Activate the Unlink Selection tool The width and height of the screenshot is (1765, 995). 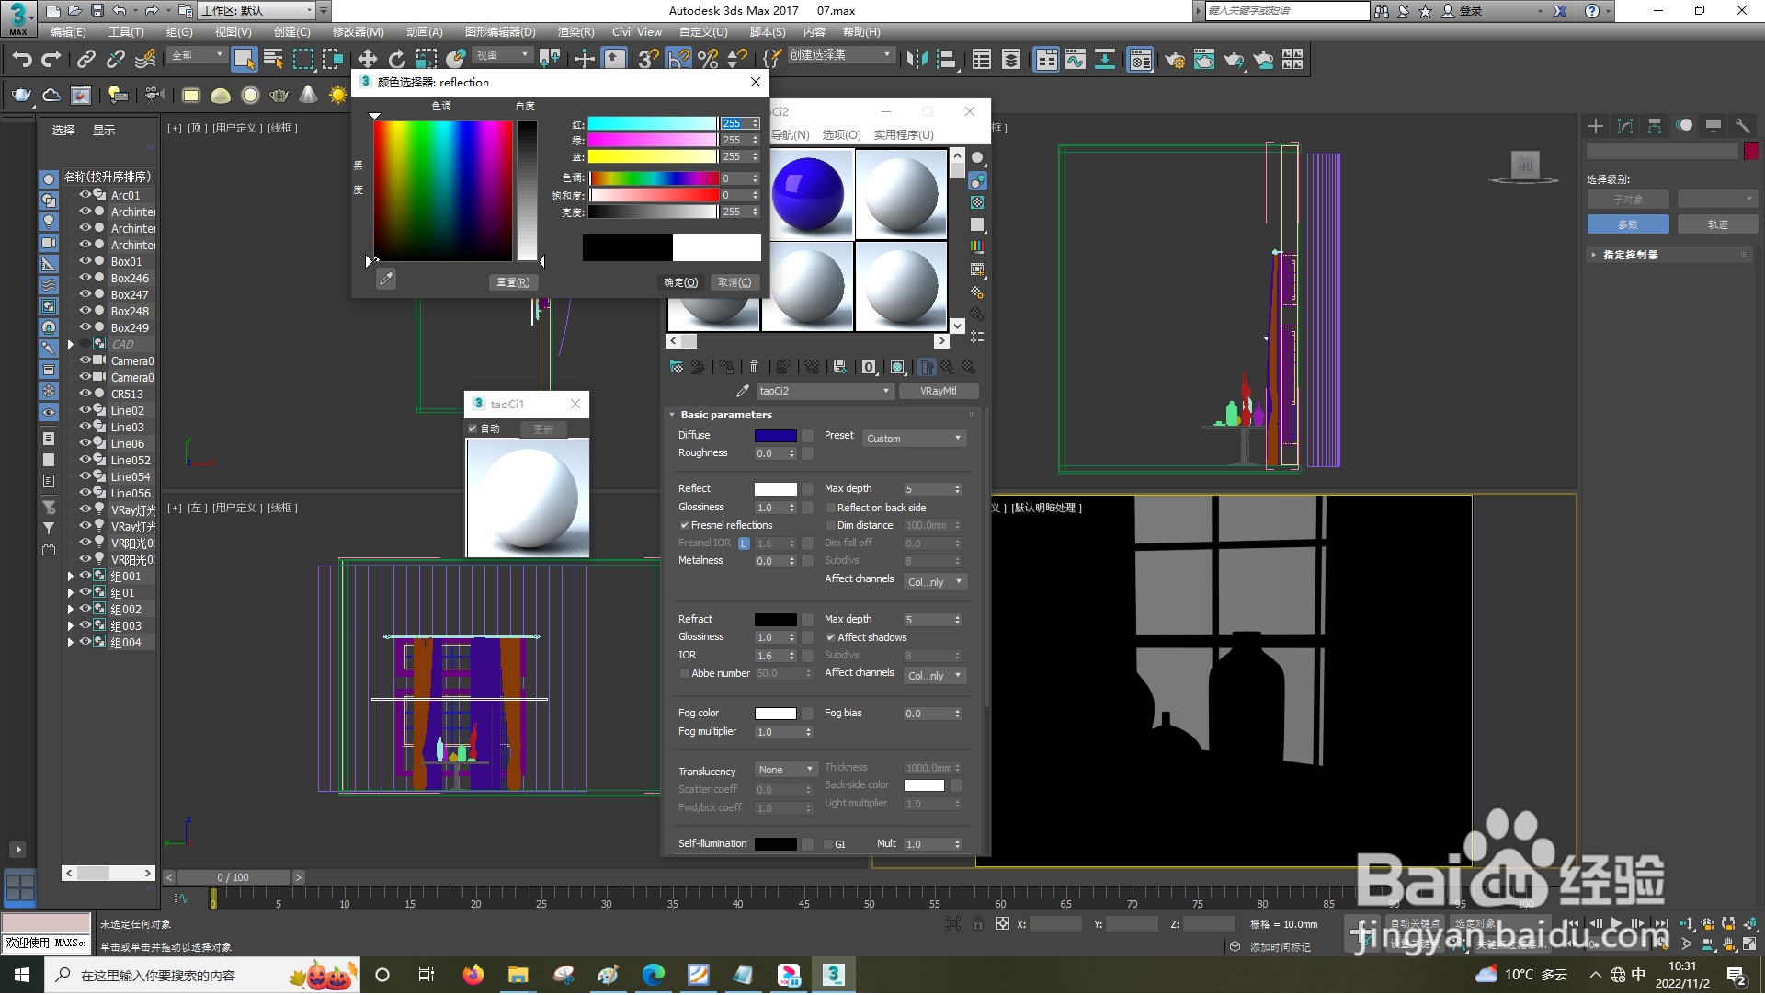tap(116, 60)
